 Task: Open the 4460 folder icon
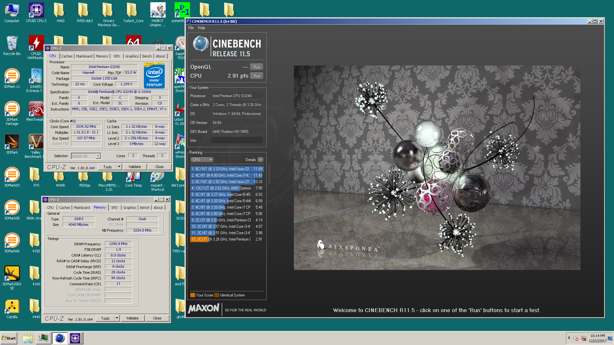[60, 13]
